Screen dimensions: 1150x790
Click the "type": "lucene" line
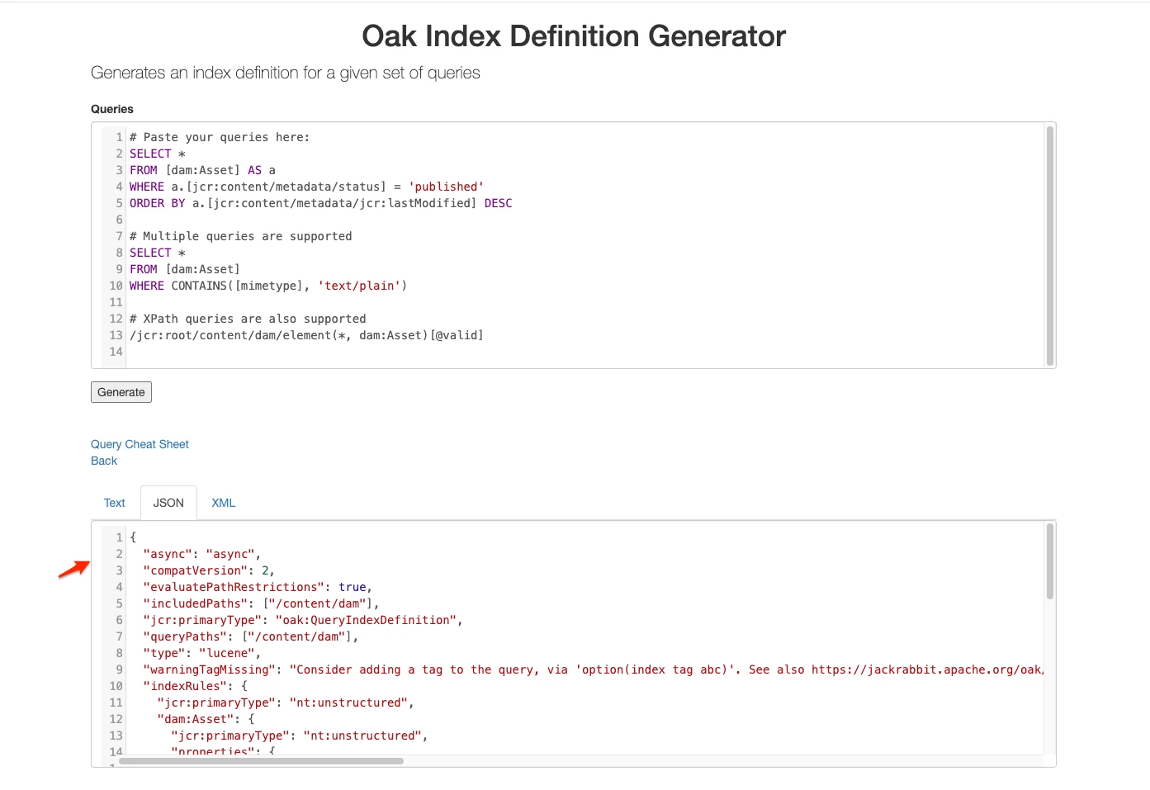201,653
